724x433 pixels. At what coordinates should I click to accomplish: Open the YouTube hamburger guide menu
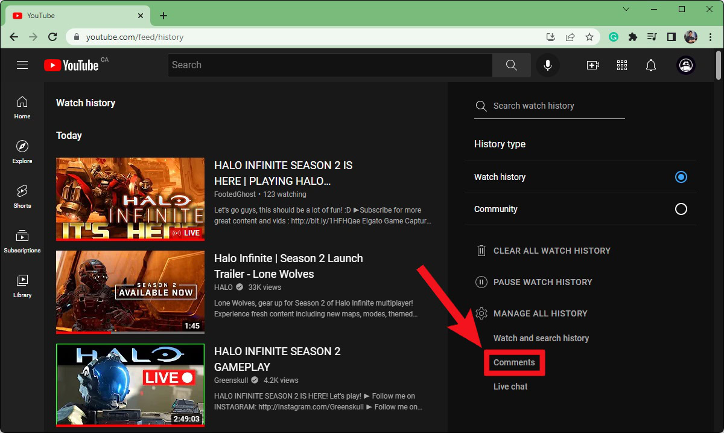[x=22, y=65]
